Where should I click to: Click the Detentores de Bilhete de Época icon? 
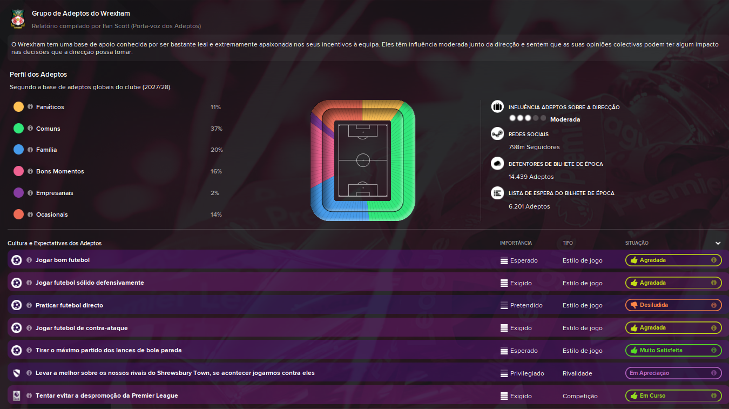click(497, 164)
